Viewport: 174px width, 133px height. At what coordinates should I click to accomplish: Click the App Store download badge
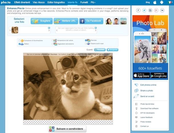141,75
